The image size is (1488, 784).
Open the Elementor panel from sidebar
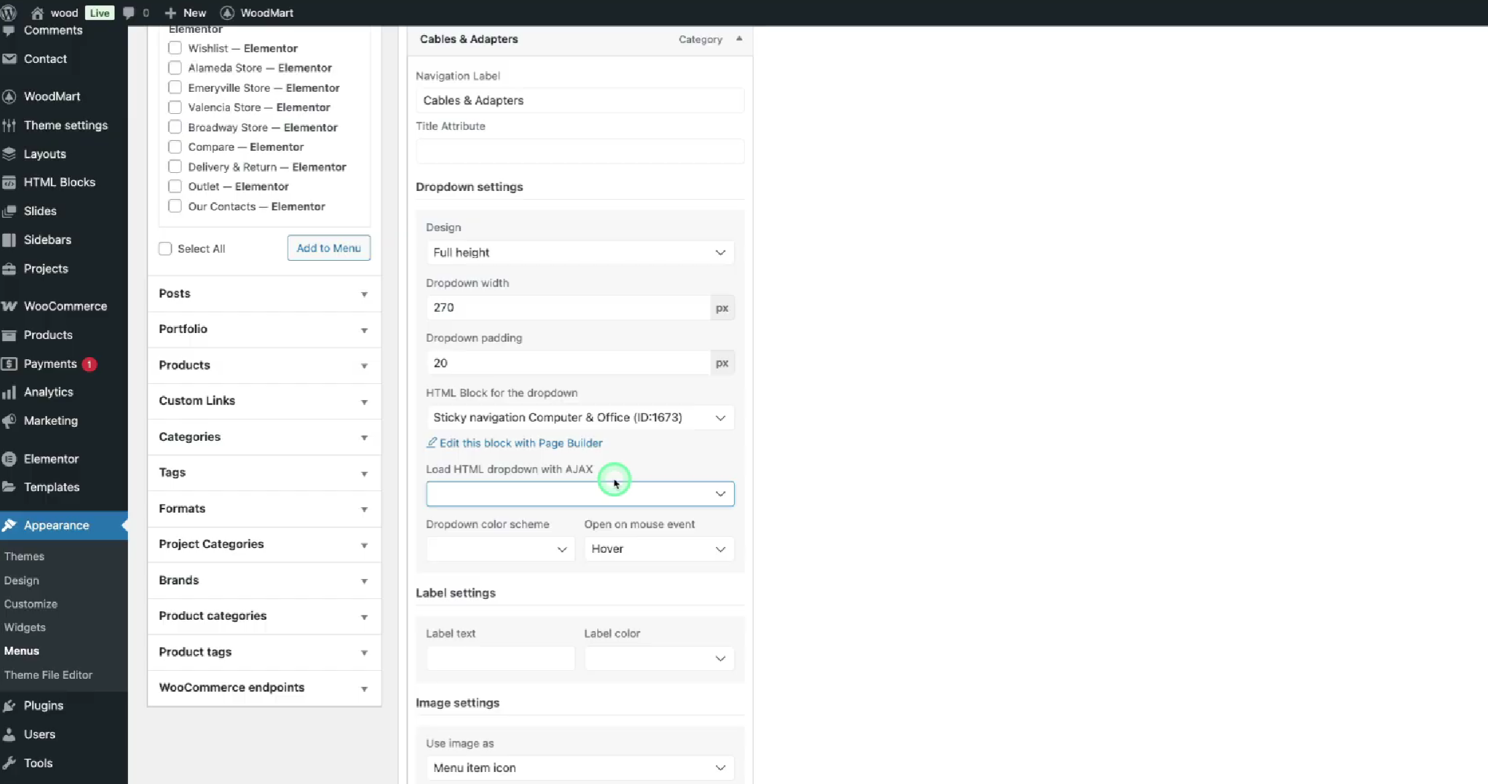[10, 459]
